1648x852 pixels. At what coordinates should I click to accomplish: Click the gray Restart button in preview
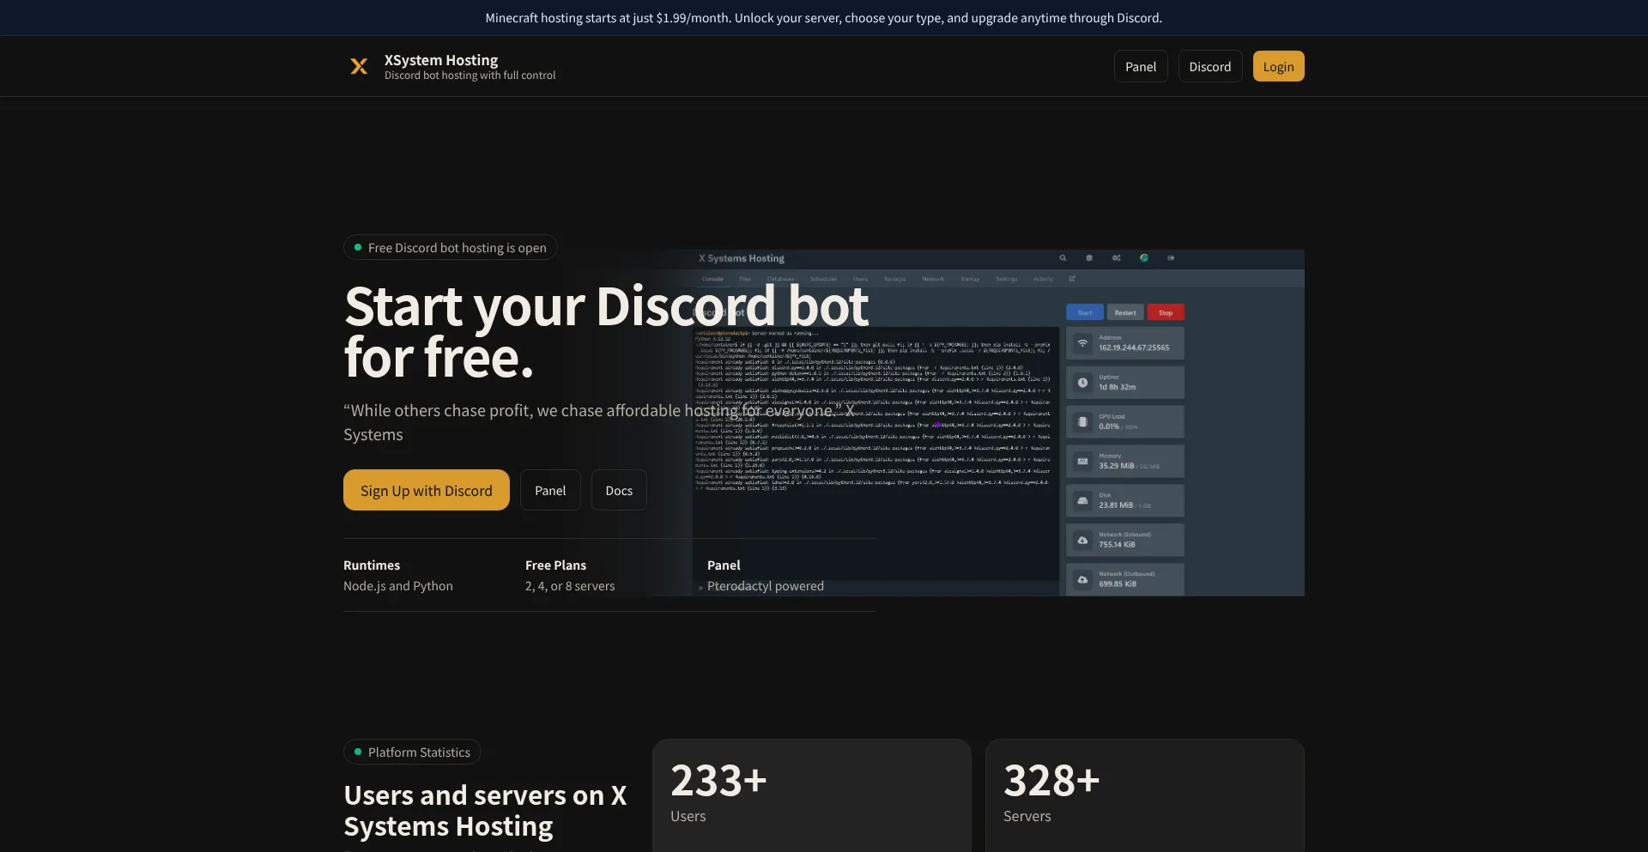point(1125,312)
